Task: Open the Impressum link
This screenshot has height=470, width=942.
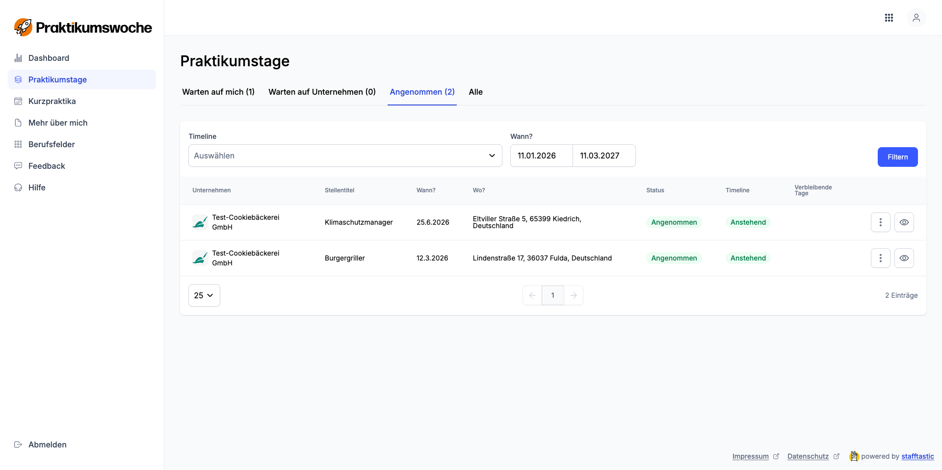Action: point(750,456)
